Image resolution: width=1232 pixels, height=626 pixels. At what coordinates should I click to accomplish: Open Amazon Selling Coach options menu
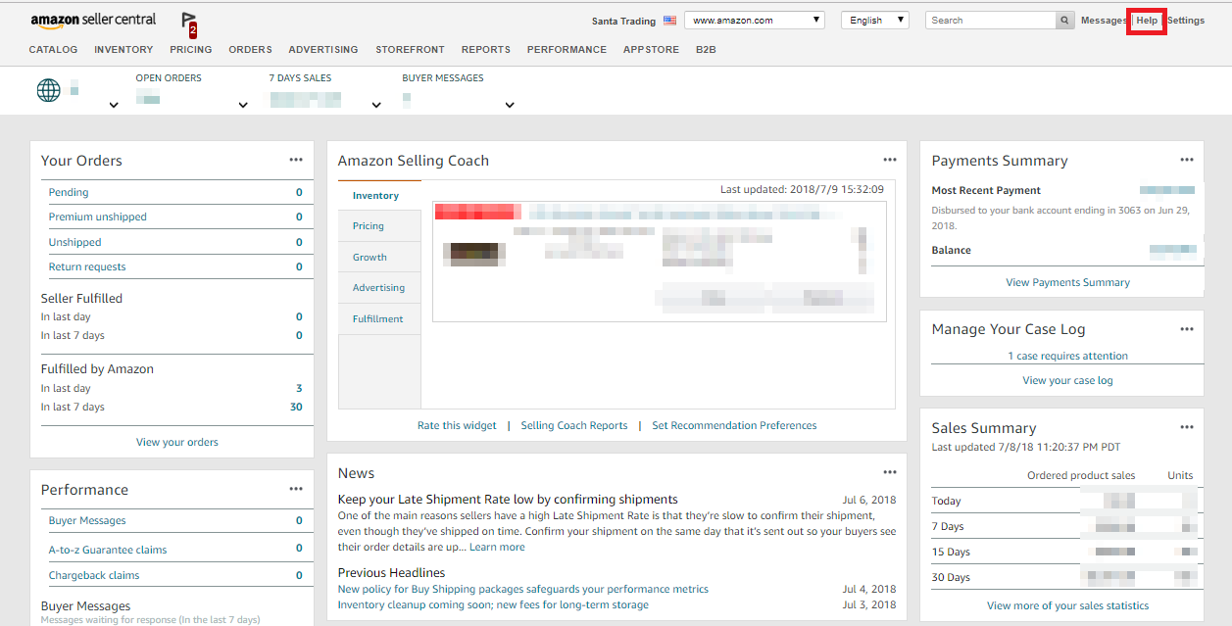point(889,160)
